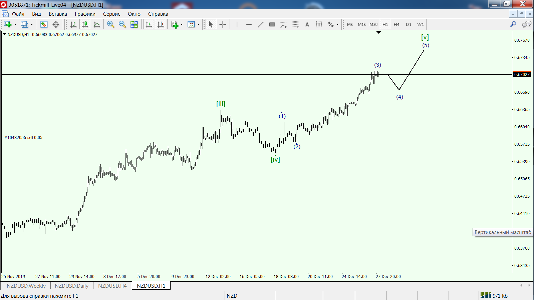Open the Окно menu

click(134, 14)
